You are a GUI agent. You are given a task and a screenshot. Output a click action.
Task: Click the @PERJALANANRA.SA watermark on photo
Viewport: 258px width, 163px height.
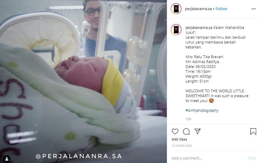point(79,156)
